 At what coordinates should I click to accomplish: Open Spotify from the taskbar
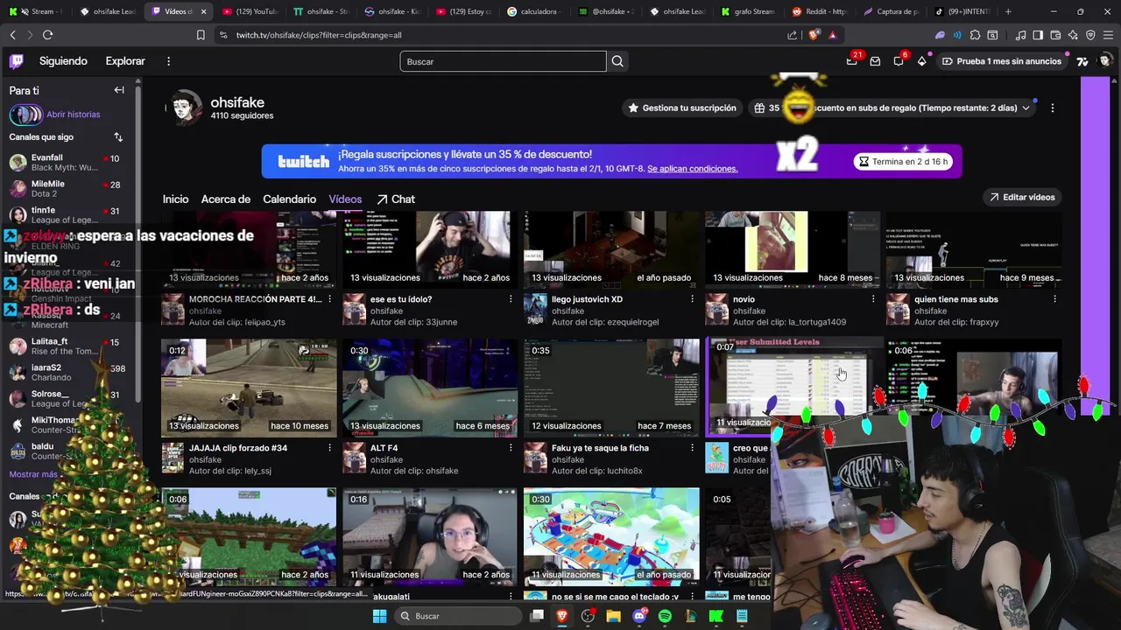[665, 616]
